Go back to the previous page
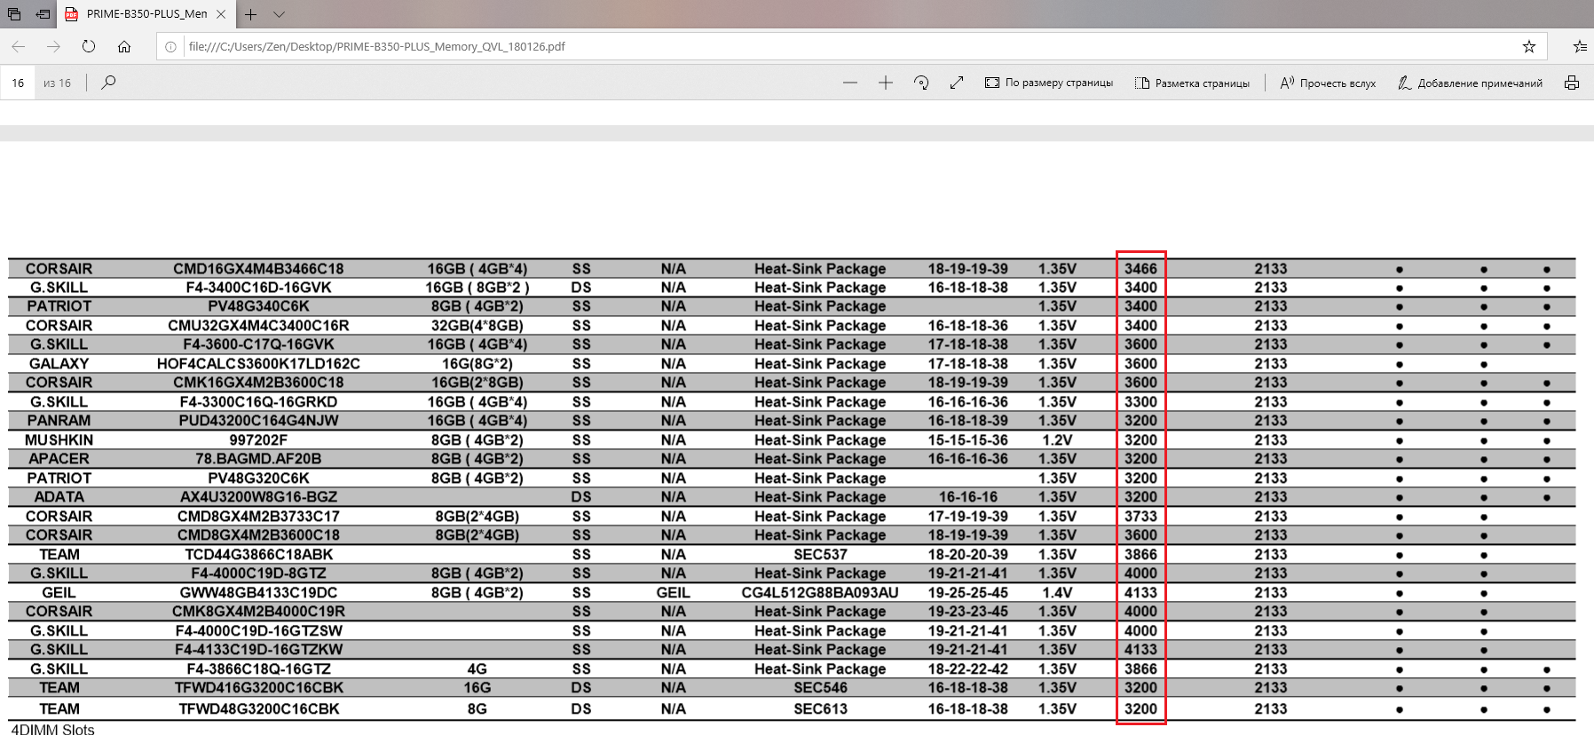This screenshot has width=1594, height=735. 19,46
